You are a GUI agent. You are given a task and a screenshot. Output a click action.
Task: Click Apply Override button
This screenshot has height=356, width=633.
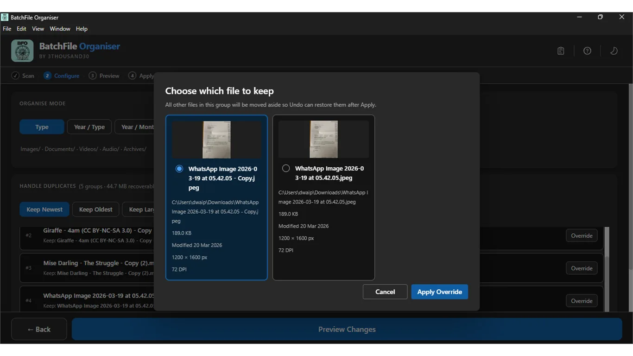click(439, 292)
